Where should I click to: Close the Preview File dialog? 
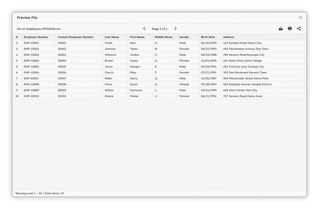click(x=301, y=17)
